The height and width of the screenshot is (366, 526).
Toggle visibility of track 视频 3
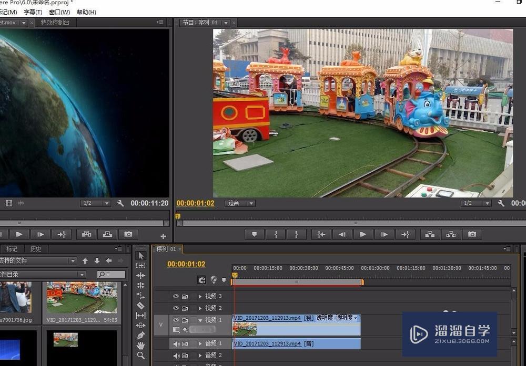click(x=176, y=296)
